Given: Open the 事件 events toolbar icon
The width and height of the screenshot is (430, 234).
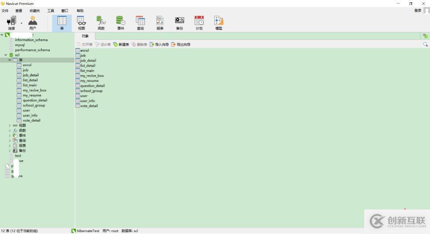Looking at the screenshot, I should 121,23.
